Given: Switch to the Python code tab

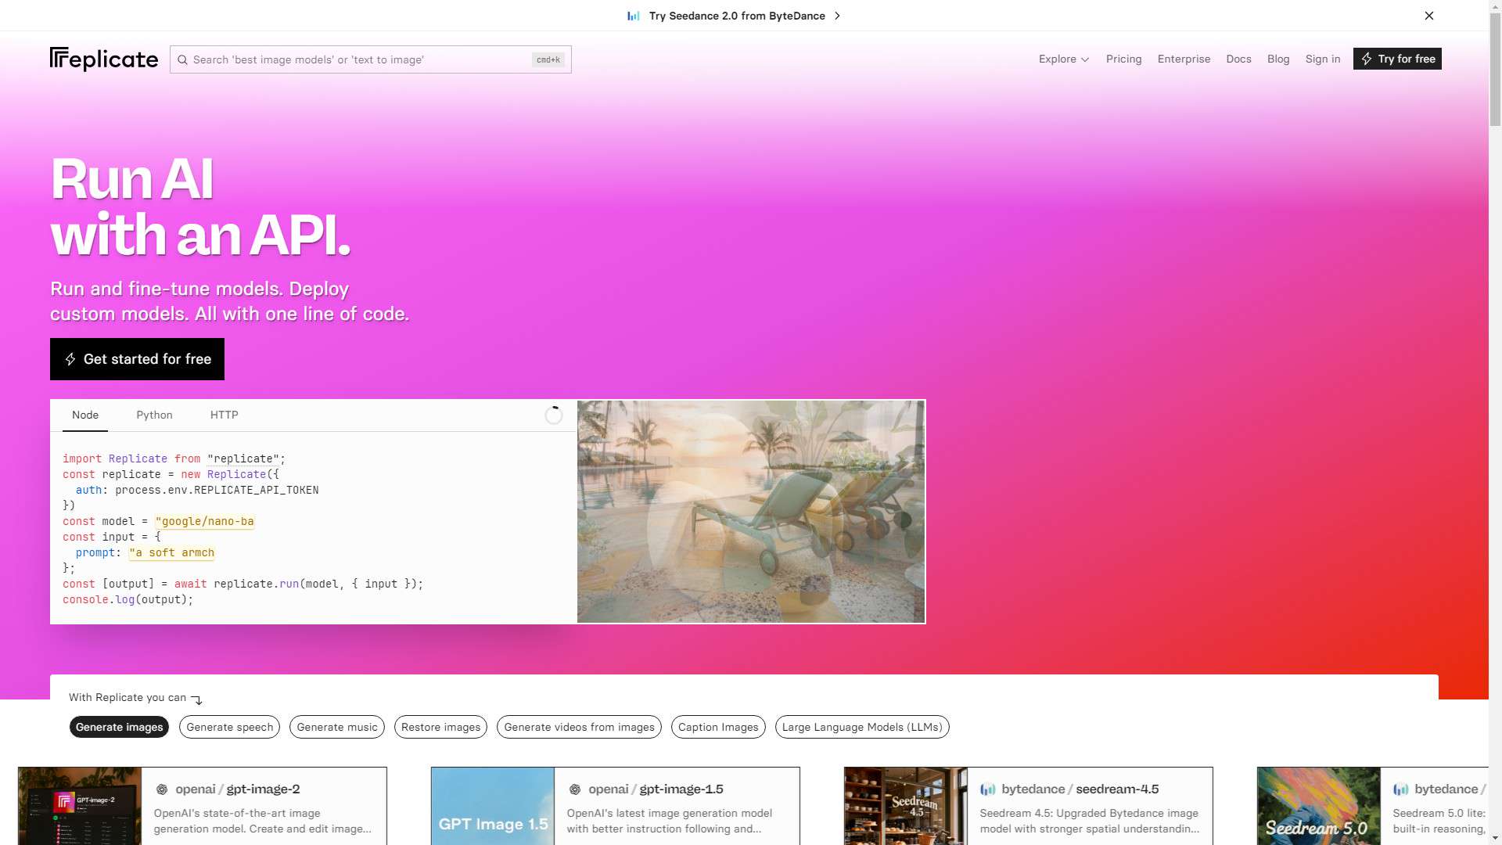Looking at the screenshot, I should [x=154, y=415].
